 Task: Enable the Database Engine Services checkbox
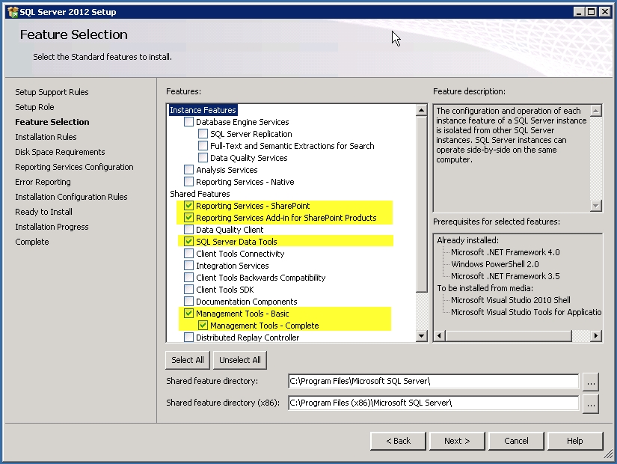point(188,122)
